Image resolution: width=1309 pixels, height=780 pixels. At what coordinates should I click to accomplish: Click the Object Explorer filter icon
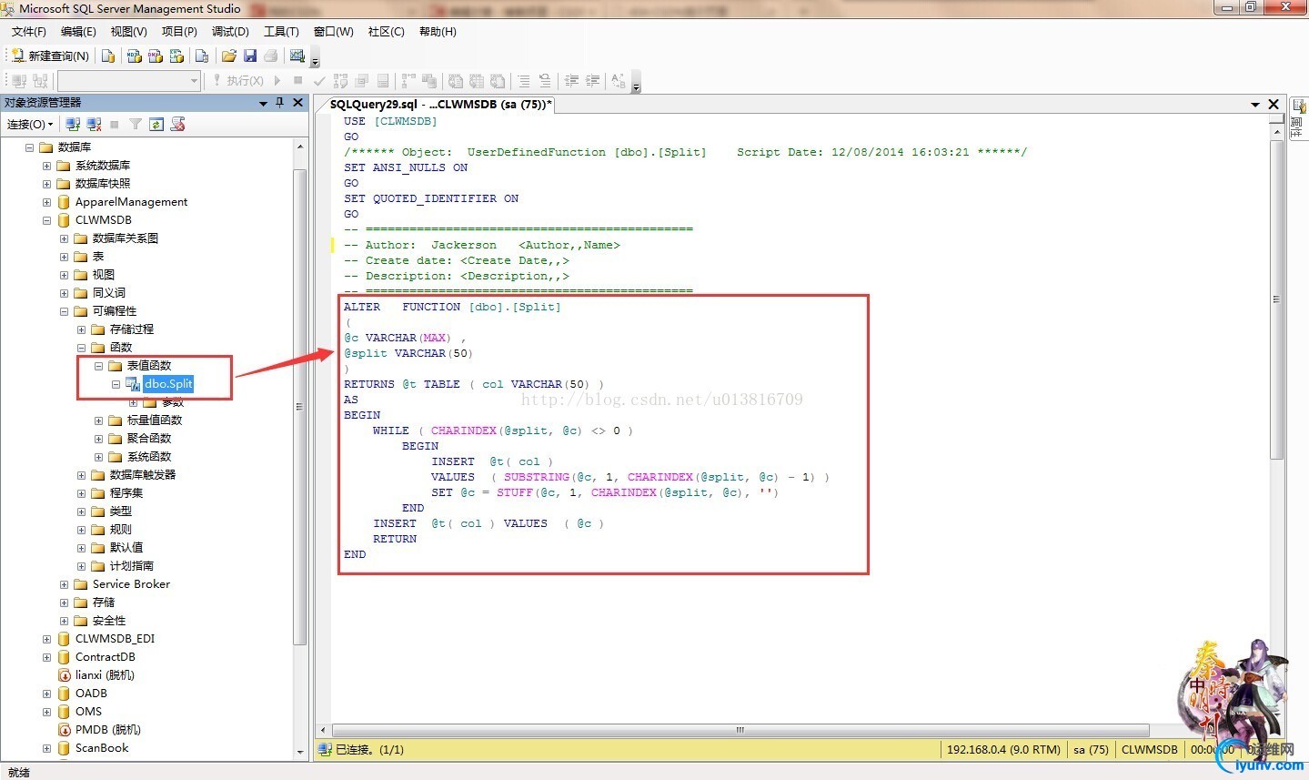(136, 125)
